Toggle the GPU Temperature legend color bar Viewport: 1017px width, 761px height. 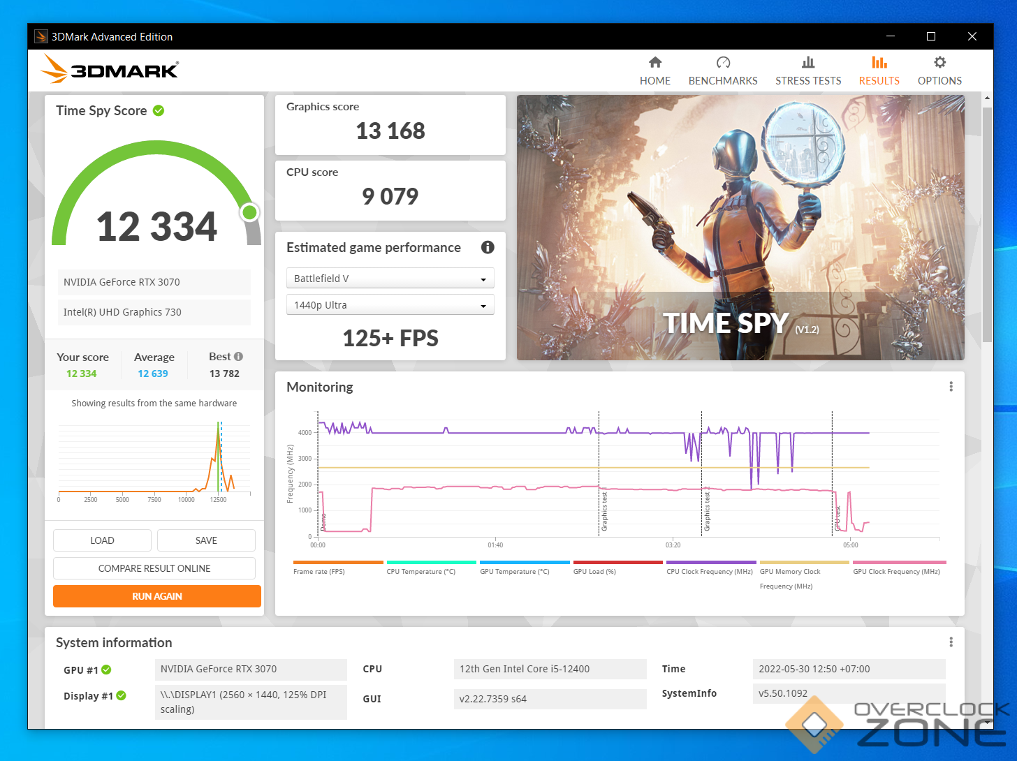[x=525, y=562]
